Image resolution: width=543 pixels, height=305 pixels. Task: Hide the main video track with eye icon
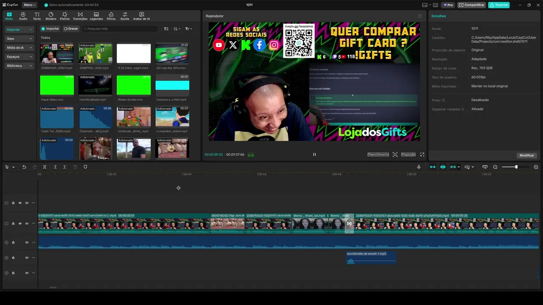(20, 224)
